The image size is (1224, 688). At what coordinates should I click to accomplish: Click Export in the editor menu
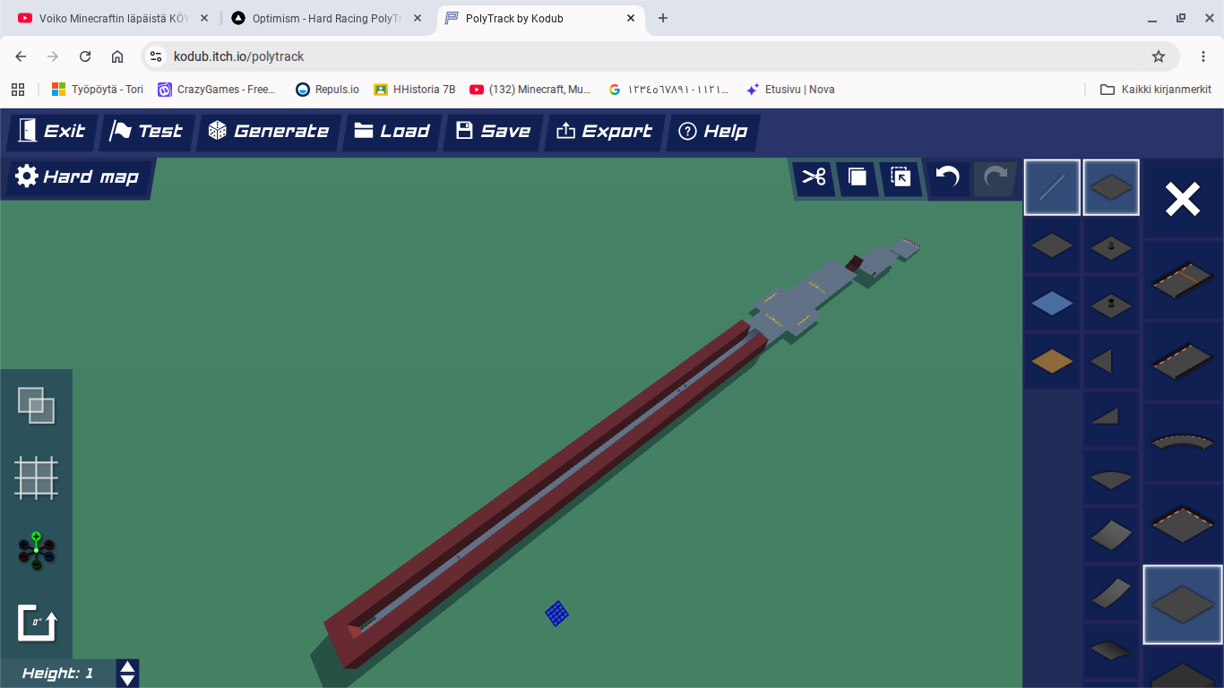604,131
